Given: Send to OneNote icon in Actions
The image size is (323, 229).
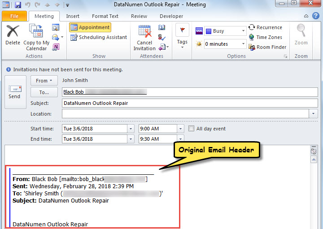Looking at the screenshot, I should [56, 47].
